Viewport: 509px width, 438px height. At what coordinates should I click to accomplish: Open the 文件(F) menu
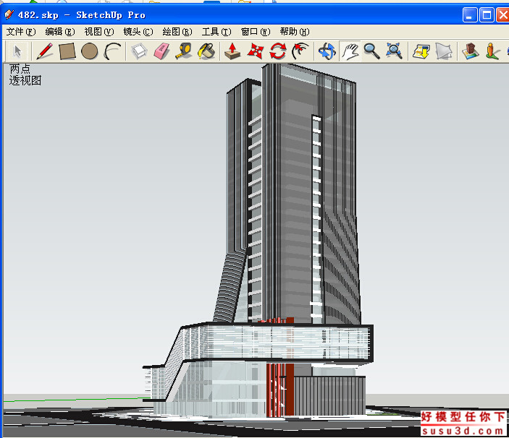[21, 32]
